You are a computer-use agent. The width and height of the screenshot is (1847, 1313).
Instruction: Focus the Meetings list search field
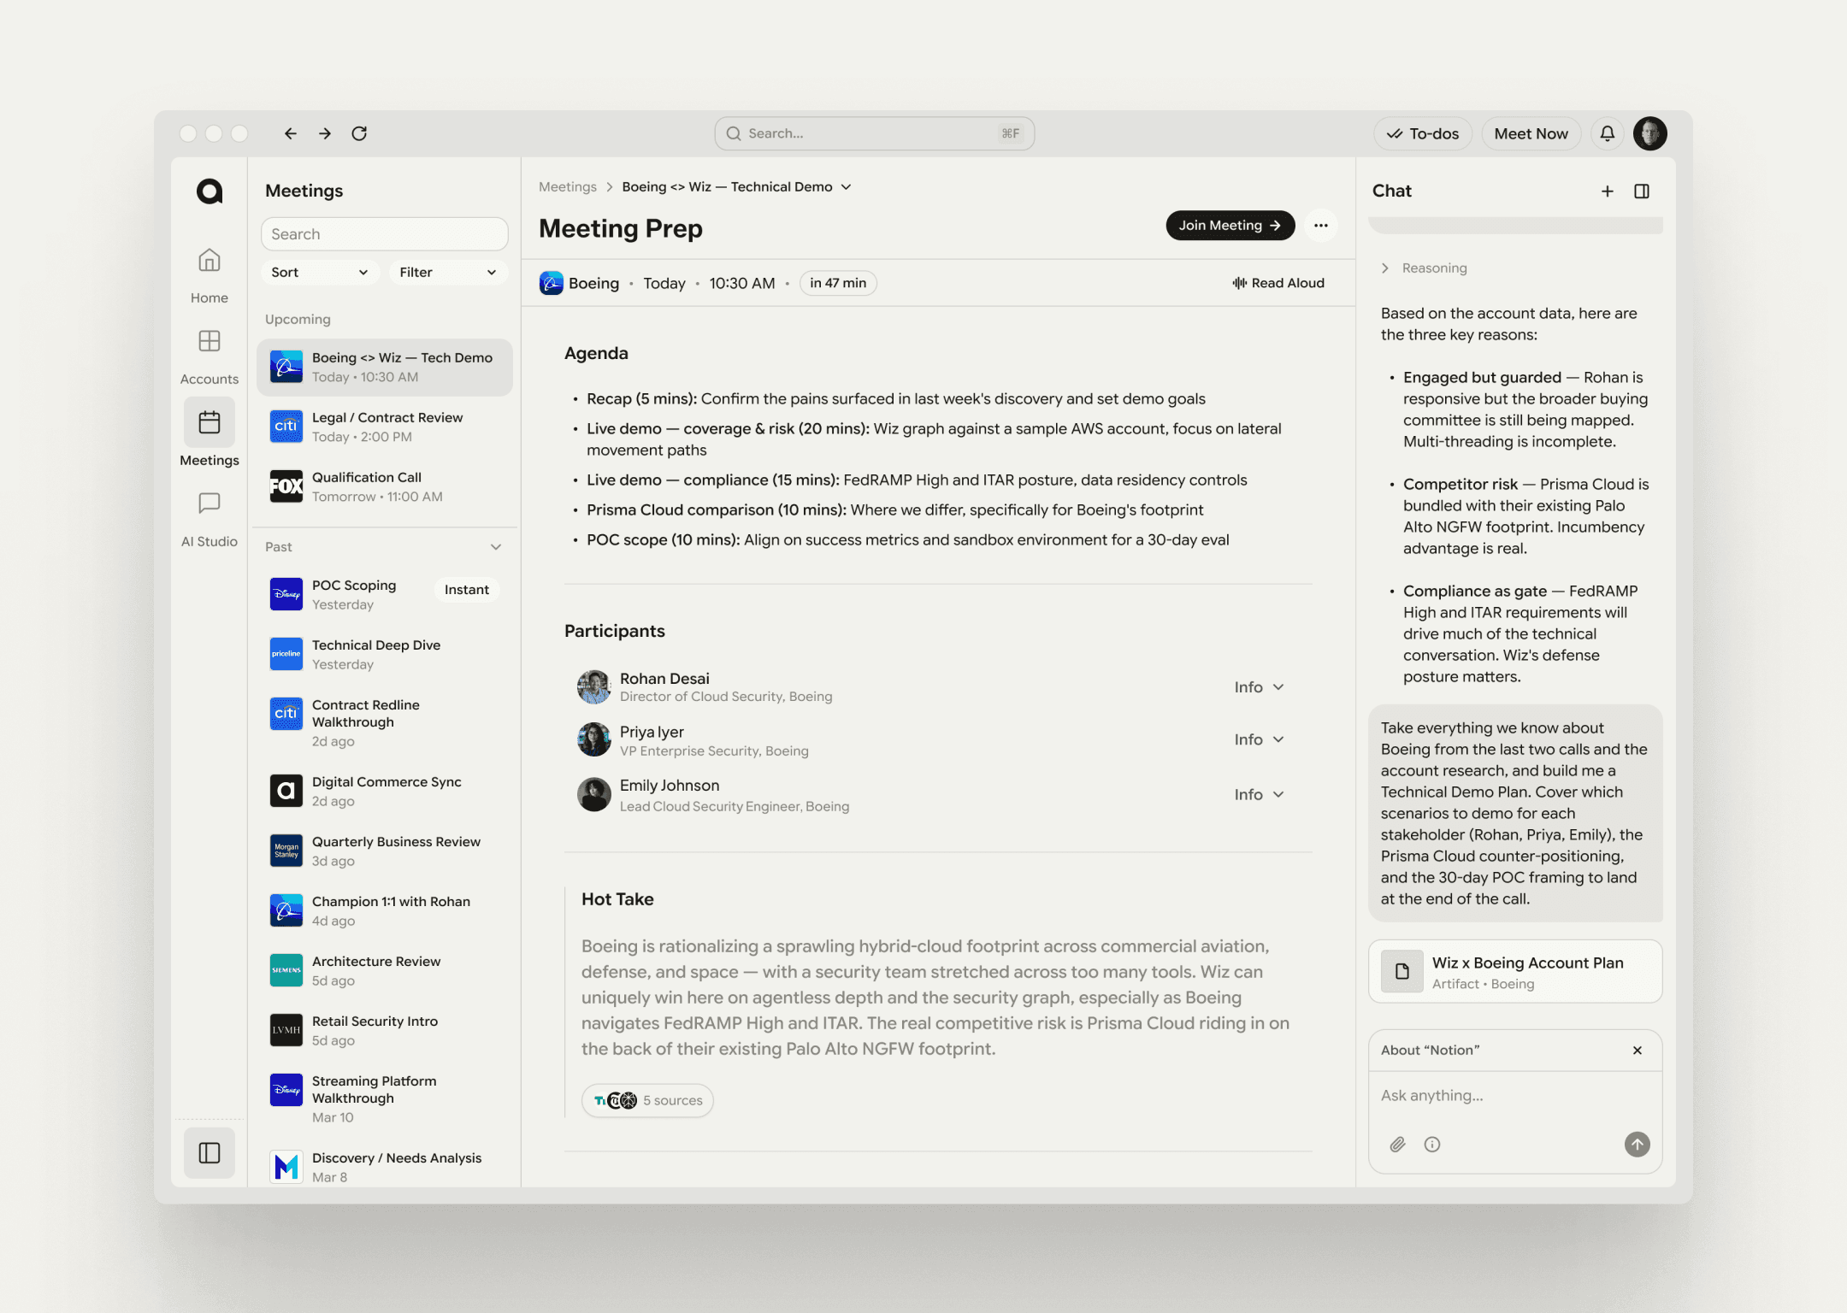click(x=385, y=234)
